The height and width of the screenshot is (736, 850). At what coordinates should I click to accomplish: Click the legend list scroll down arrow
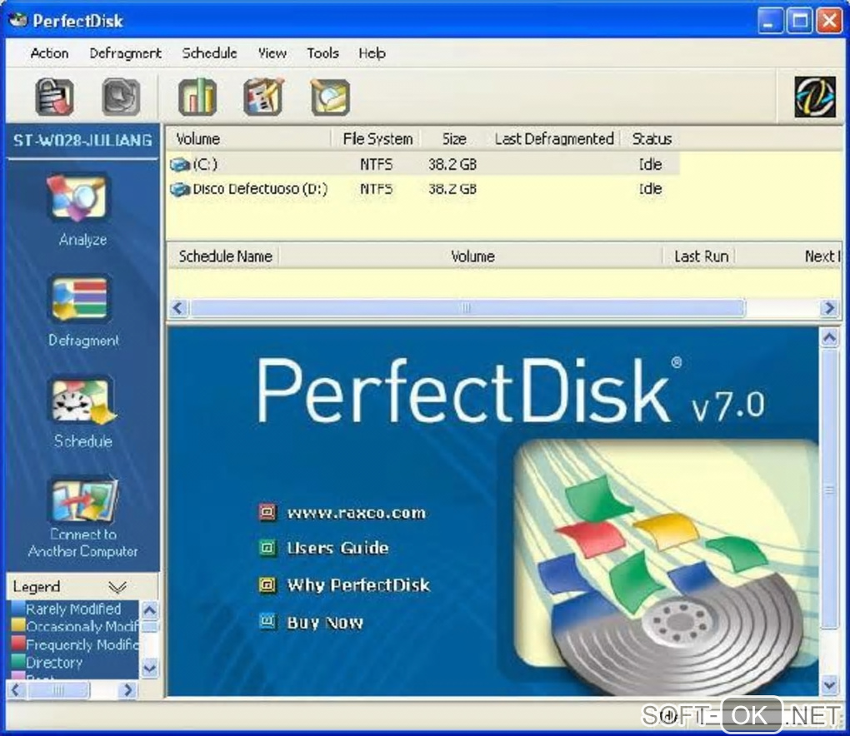(150, 669)
